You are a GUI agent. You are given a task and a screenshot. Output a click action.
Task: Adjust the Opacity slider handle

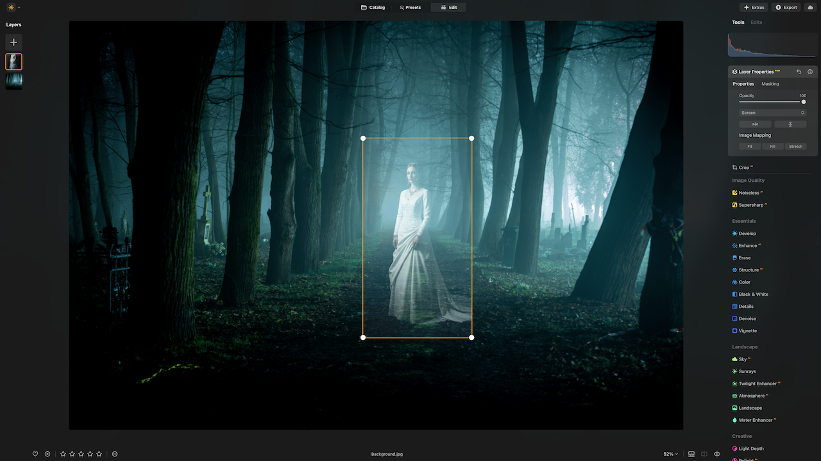(804, 102)
